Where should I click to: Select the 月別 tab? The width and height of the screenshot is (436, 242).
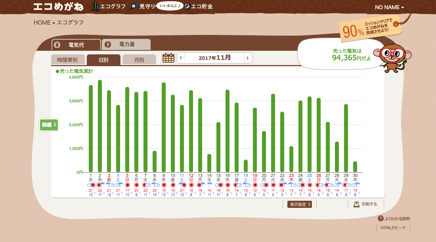(x=139, y=60)
